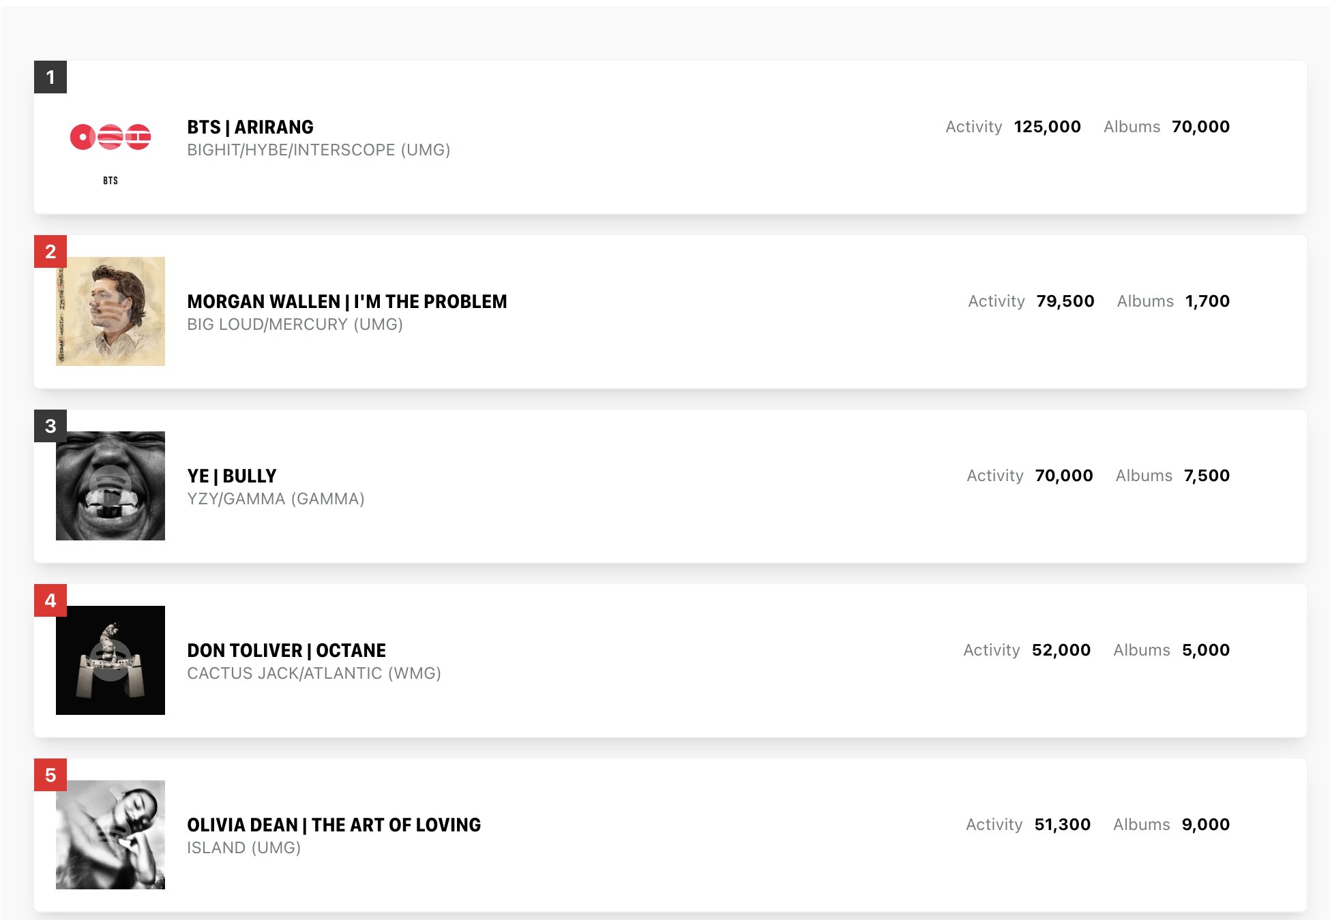The image size is (1330, 920).
Task: Open DON TOLIVER | OCTANE title
Action: [x=286, y=651]
